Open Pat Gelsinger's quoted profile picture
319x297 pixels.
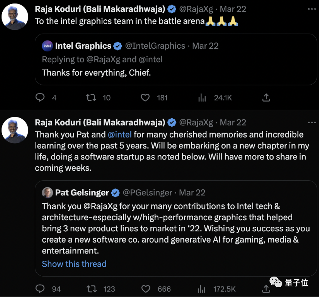(x=47, y=193)
